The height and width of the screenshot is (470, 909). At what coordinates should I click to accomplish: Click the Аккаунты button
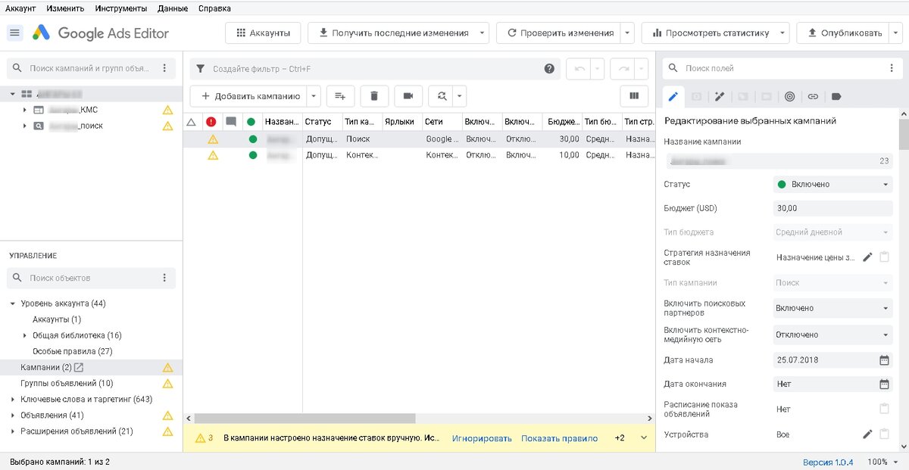click(x=263, y=33)
